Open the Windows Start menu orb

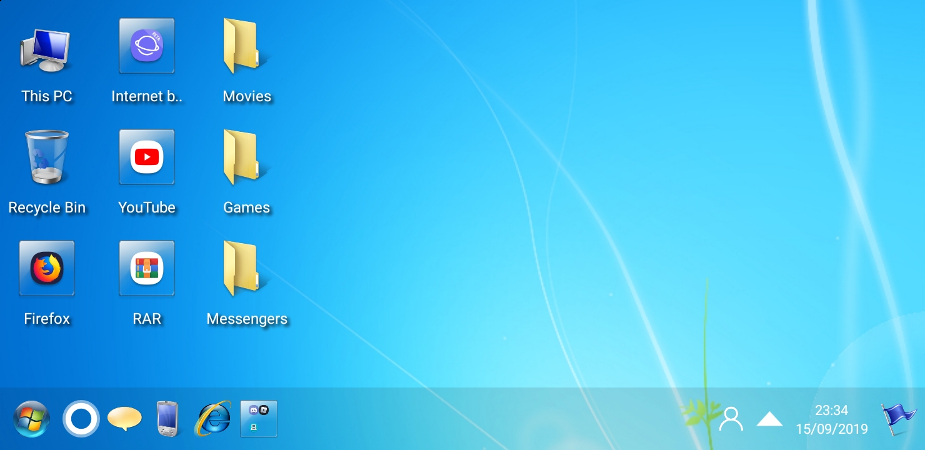(31, 419)
